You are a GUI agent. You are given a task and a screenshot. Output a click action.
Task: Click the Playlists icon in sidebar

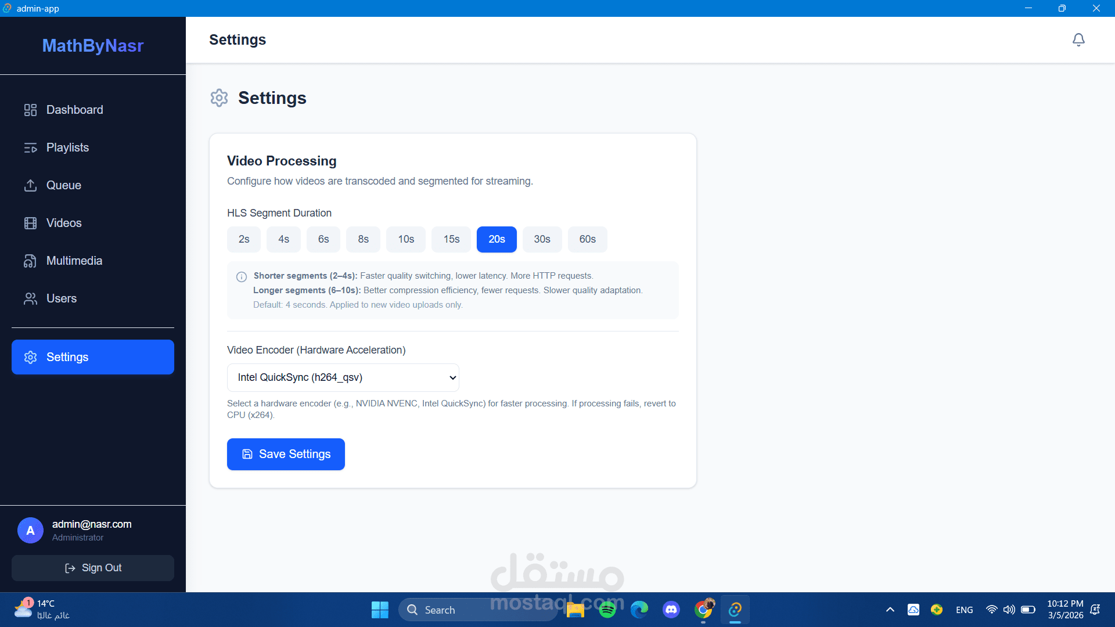tap(30, 147)
